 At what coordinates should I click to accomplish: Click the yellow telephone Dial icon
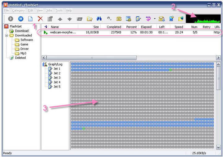pos(119,19)
